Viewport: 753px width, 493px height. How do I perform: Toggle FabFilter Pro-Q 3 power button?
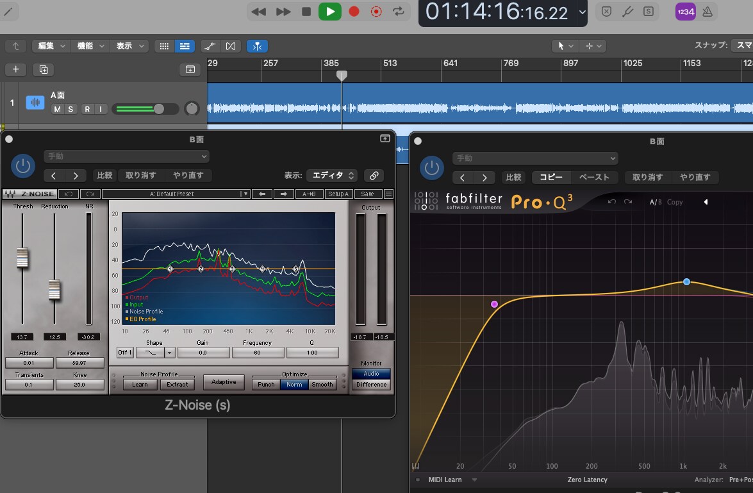(x=431, y=168)
